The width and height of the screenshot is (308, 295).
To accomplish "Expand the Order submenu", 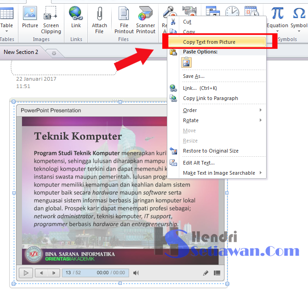I will click(217, 110).
